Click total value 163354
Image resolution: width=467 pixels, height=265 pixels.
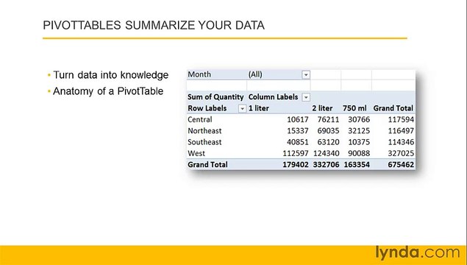pyautogui.click(x=357, y=165)
